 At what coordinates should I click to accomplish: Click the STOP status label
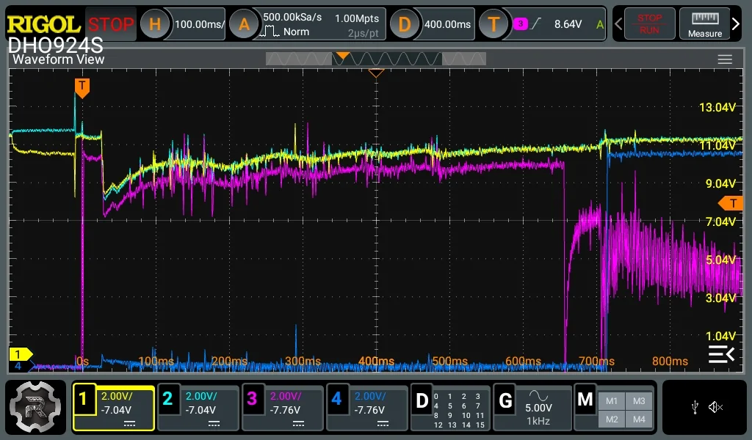pyautogui.click(x=111, y=24)
